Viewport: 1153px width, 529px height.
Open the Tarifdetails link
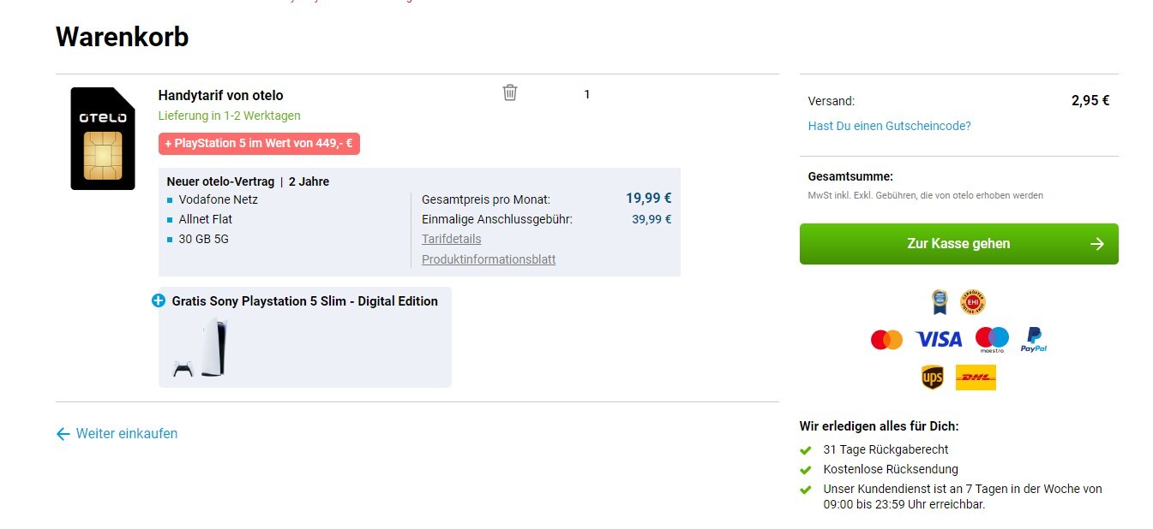point(451,239)
